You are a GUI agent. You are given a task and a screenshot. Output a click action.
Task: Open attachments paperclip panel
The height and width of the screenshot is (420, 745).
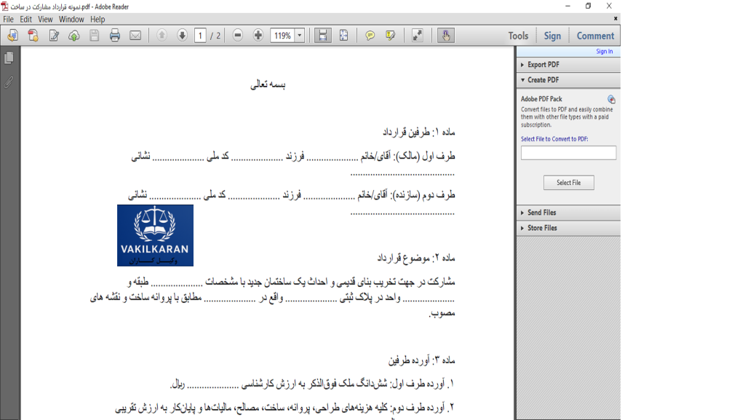click(9, 82)
